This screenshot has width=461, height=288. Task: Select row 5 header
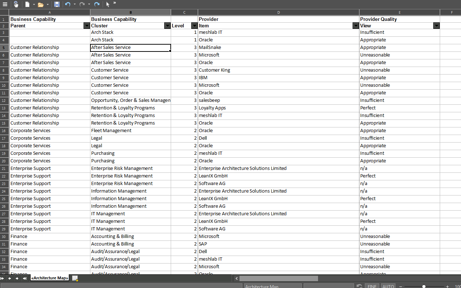point(4,48)
